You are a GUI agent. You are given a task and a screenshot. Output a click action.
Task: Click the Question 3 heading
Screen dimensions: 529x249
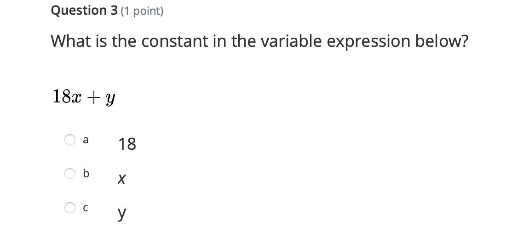tap(84, 11)
